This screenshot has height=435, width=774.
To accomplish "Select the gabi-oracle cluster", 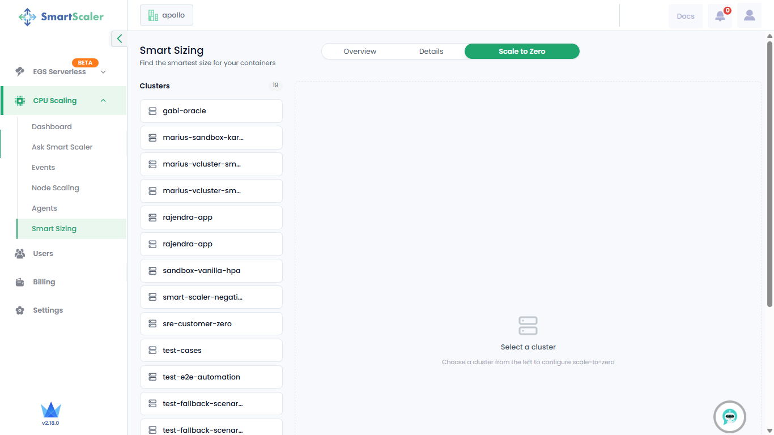I will click(x=211, y=111).
